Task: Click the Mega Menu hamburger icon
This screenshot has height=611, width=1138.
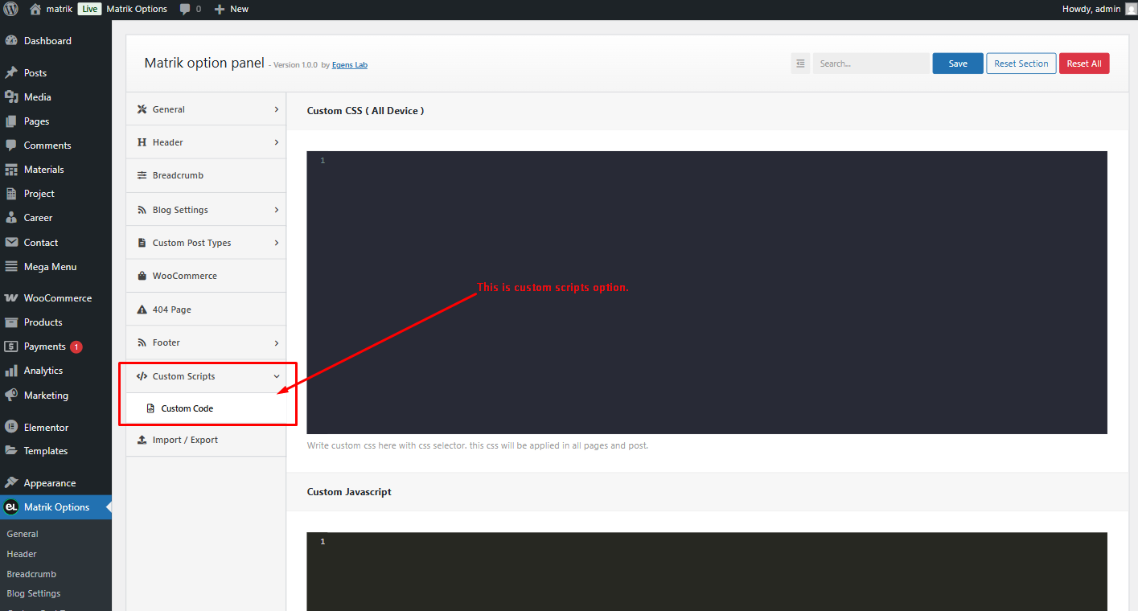Action: click(x=11, y=266)
